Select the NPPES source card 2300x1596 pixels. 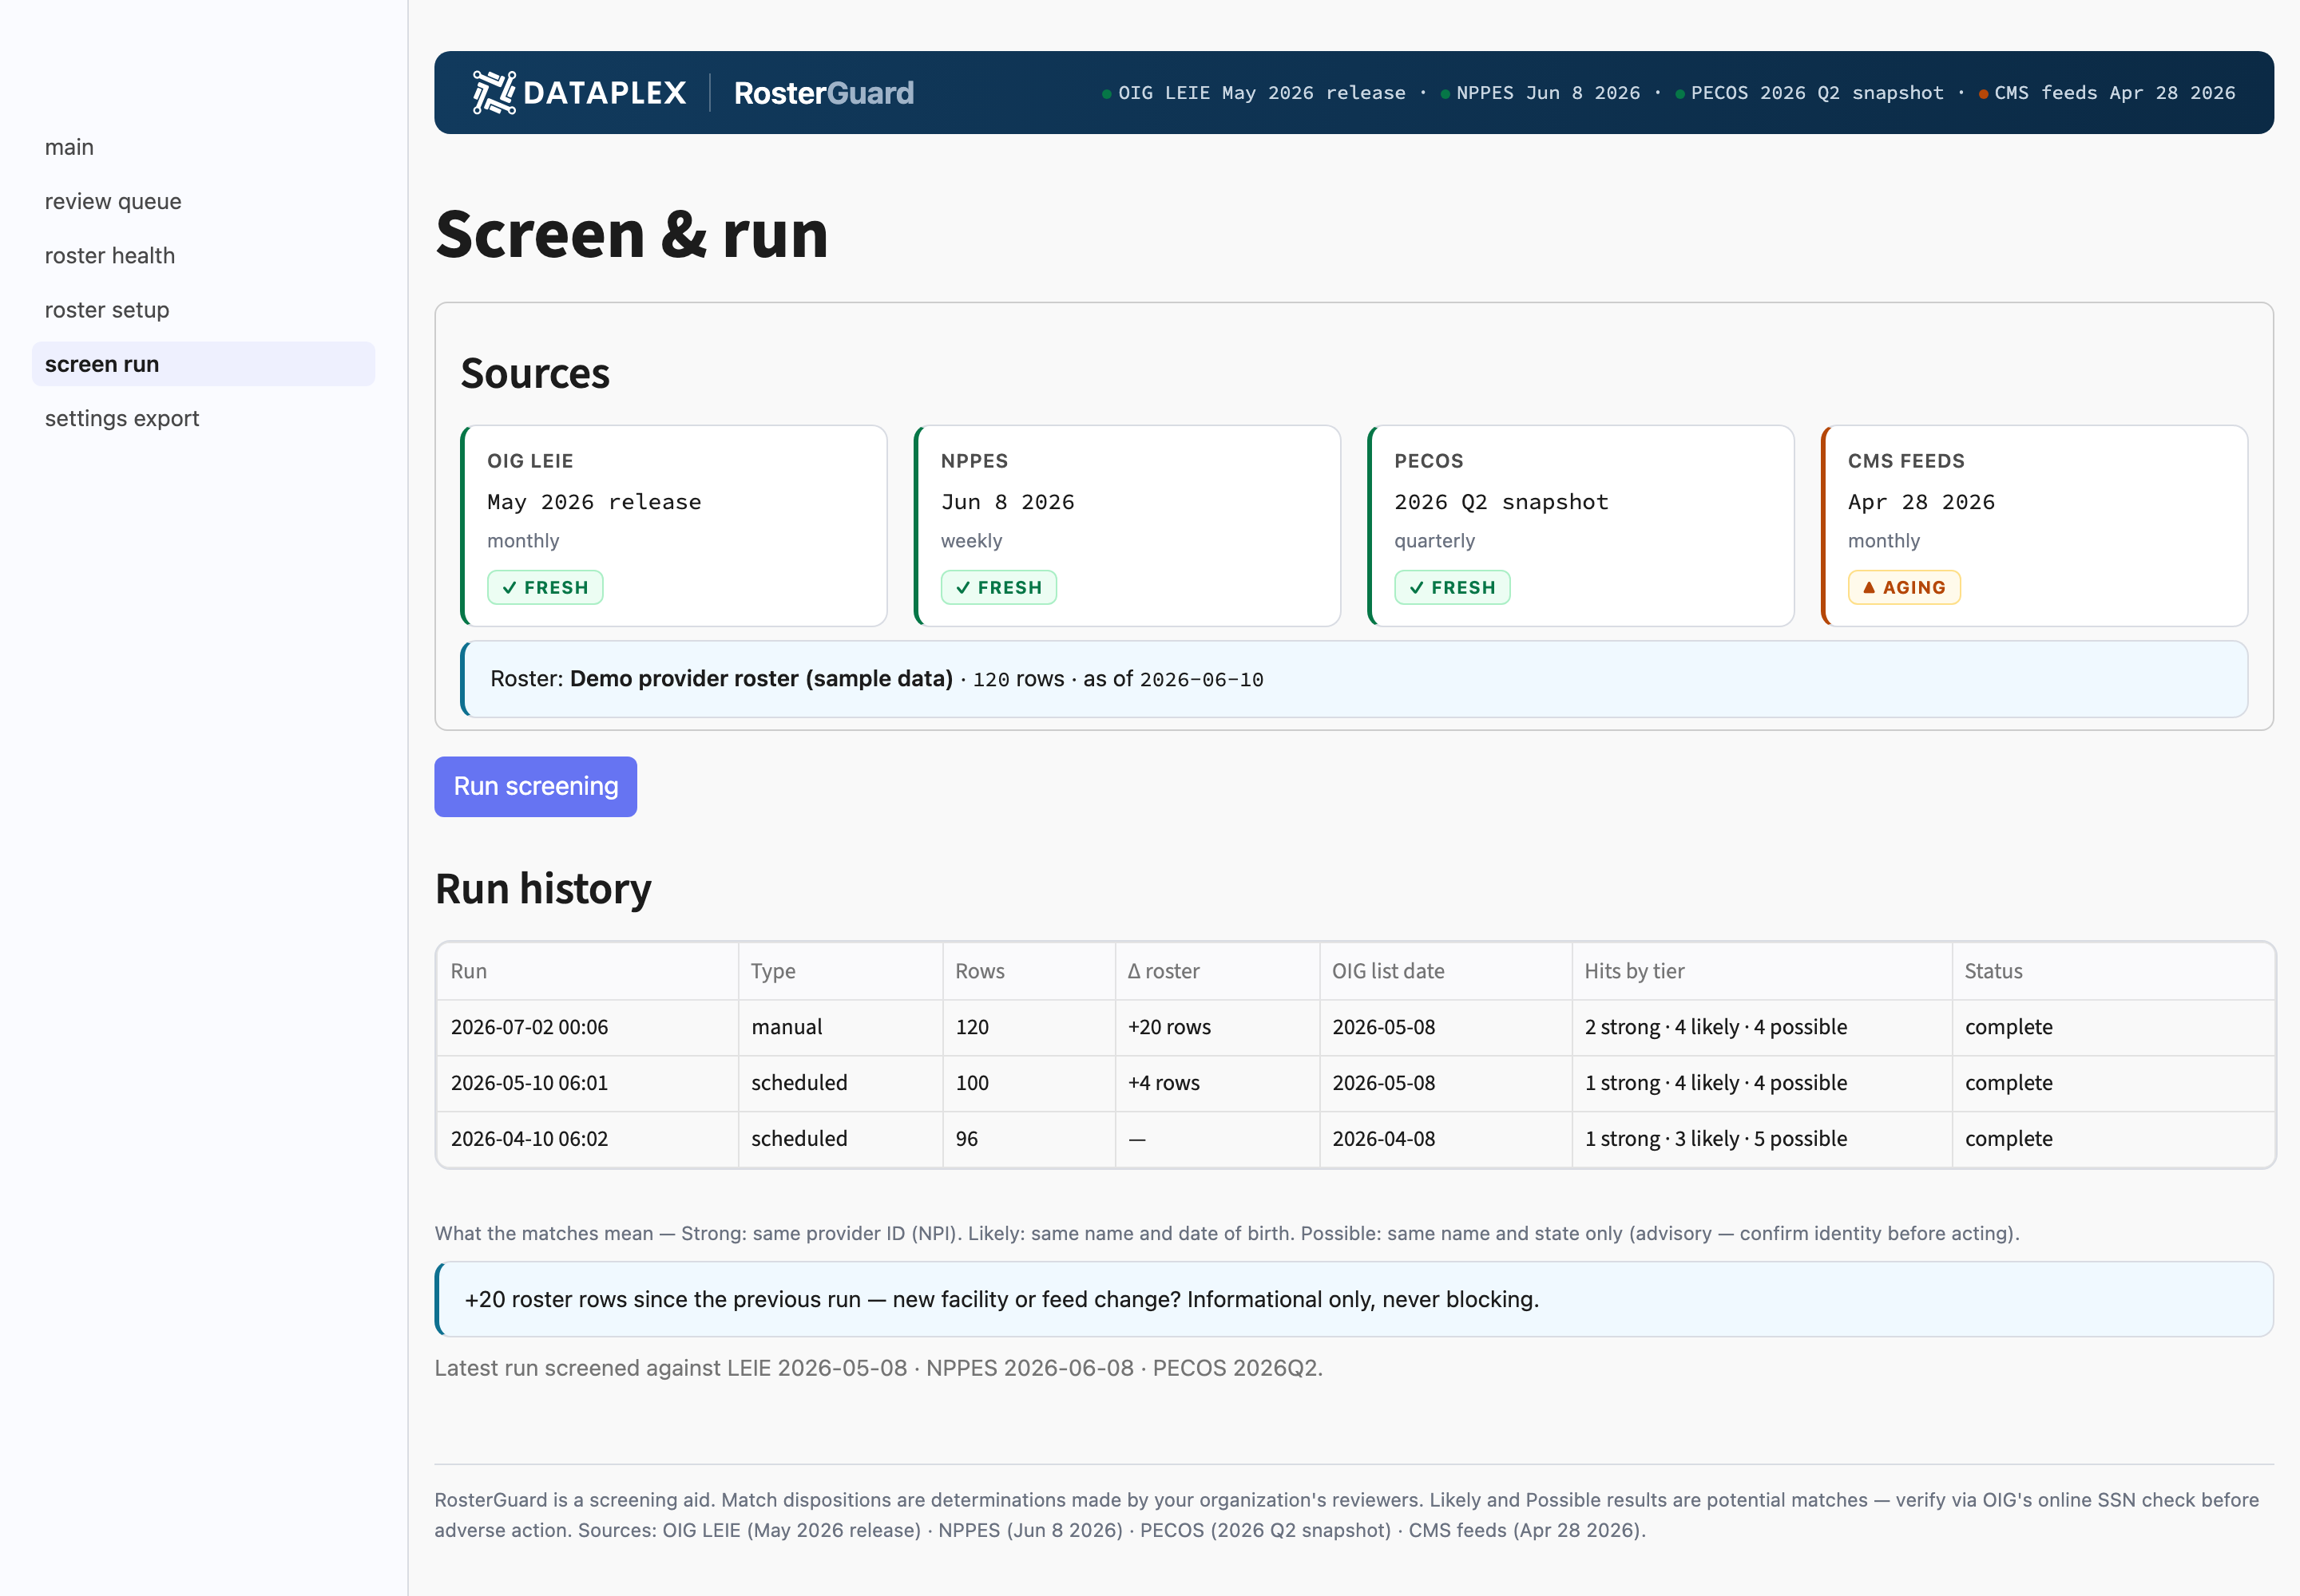coord(1127,526)
